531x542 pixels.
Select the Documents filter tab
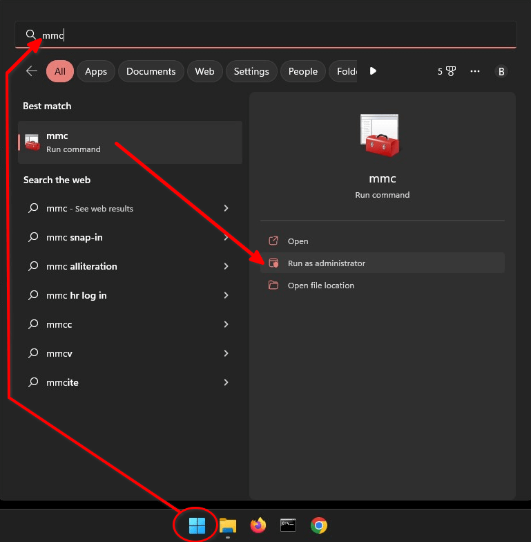click(x=151, y=71)
